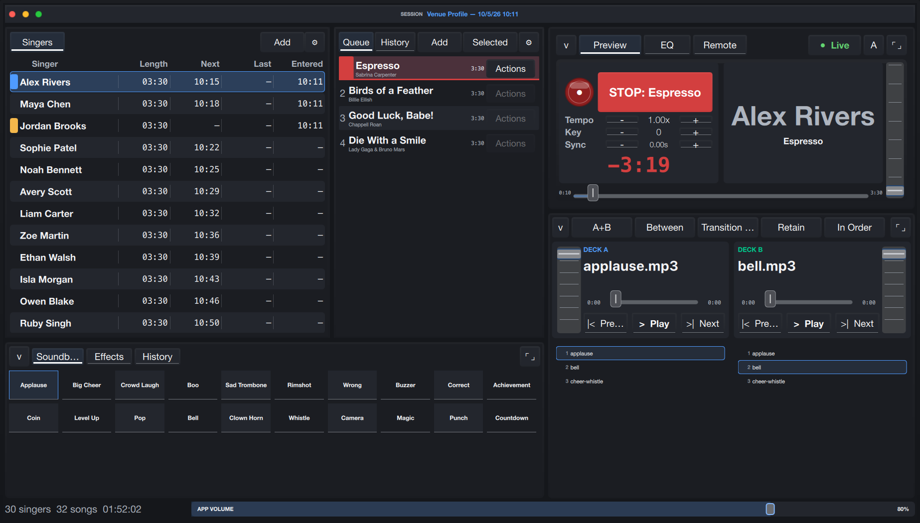Decrease Tempo with the minus stepper
This screenshot has width=920, height=523.
(621, 121)
